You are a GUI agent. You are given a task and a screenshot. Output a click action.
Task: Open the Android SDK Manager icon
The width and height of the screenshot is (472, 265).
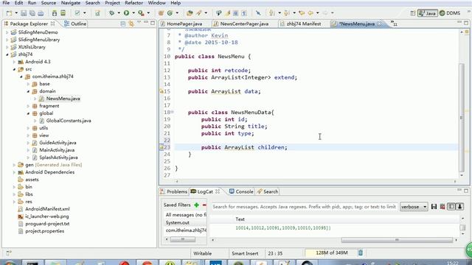click(x=55, y=13)
